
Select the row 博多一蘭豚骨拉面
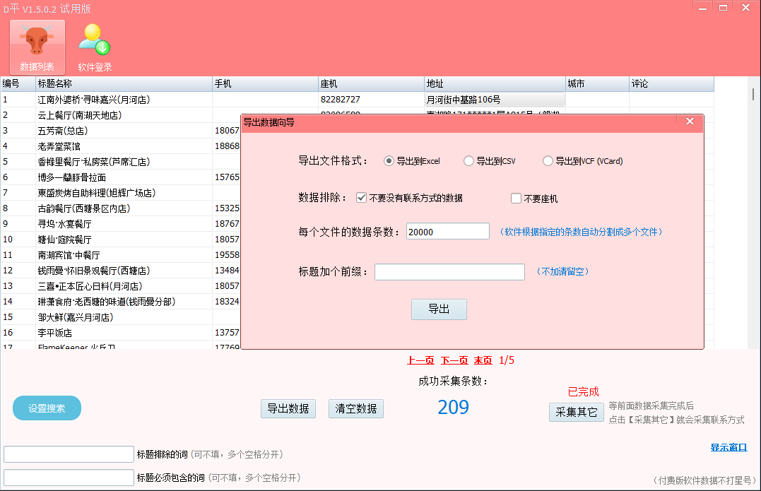121,177
